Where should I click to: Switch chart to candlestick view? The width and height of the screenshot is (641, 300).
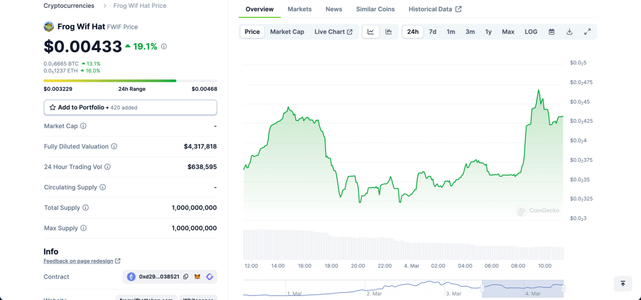pyautogui.click(x=389, y=31)
